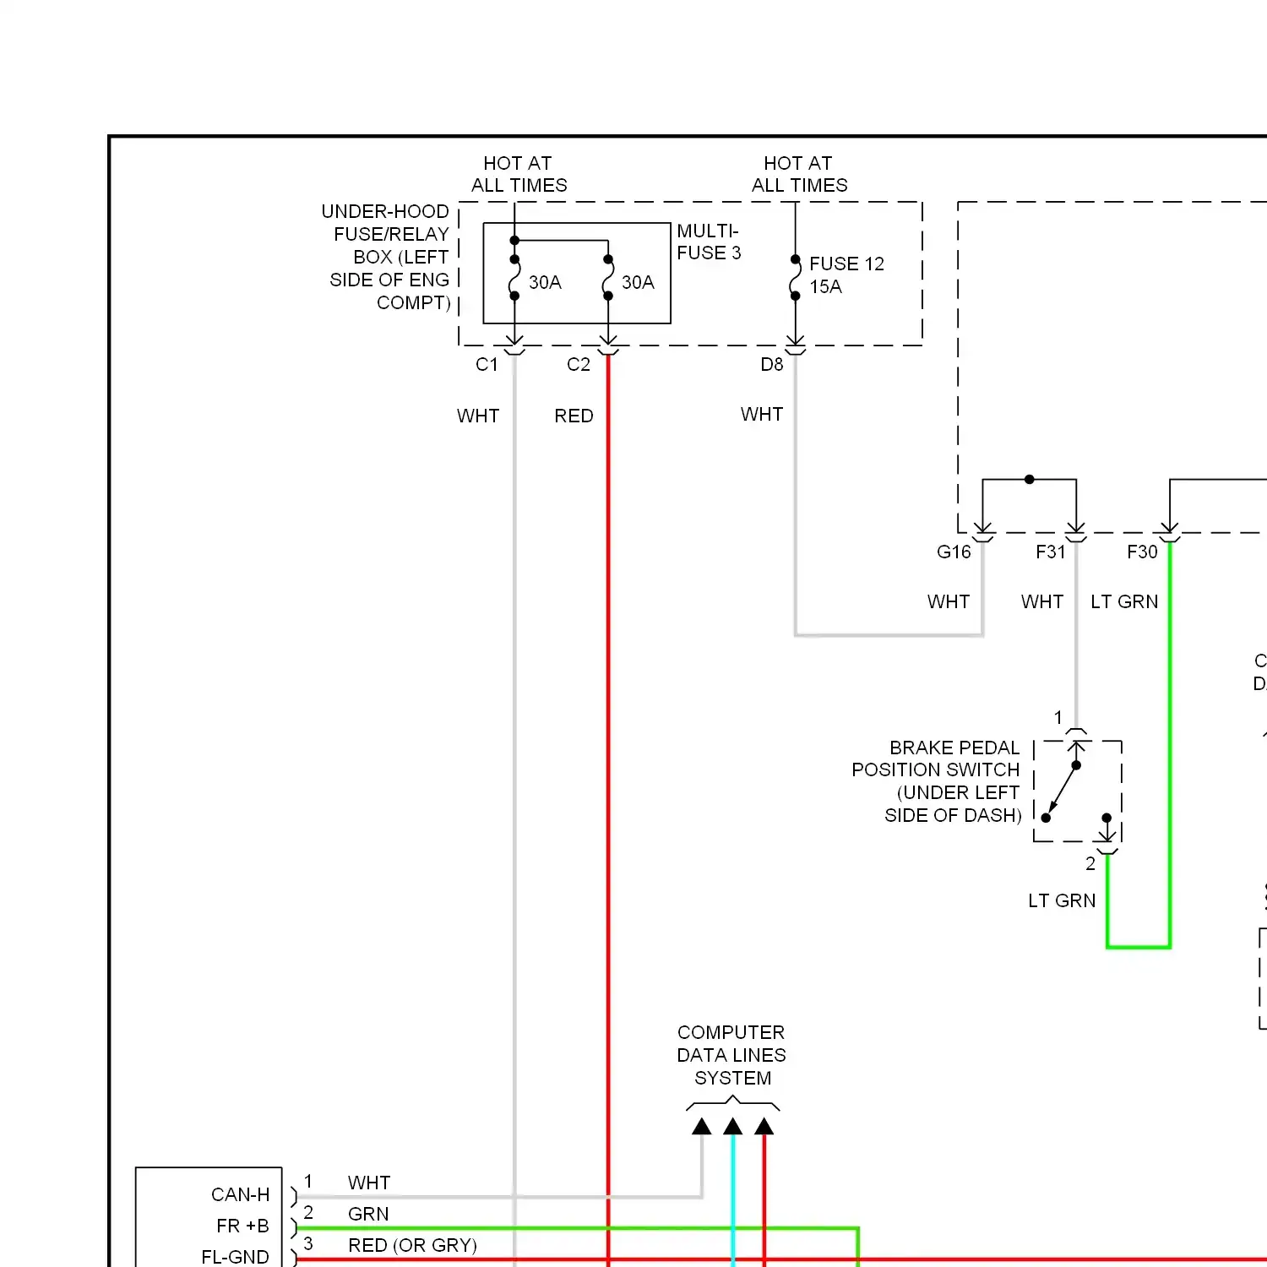This screenshot has width=1267, height=1267.
Task: Select the RED wire label below C2
Action: [x=574, y=416]
